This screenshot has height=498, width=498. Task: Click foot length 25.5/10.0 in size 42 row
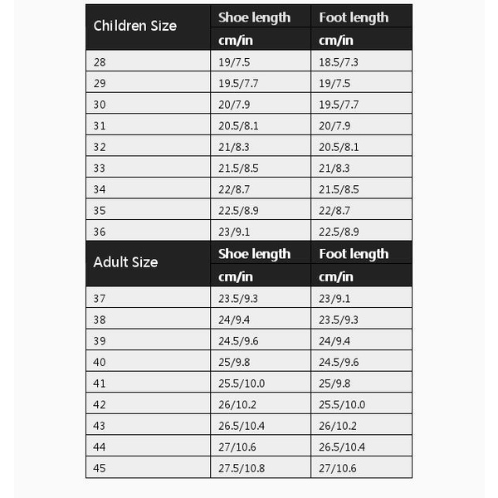tap(361, 403)
